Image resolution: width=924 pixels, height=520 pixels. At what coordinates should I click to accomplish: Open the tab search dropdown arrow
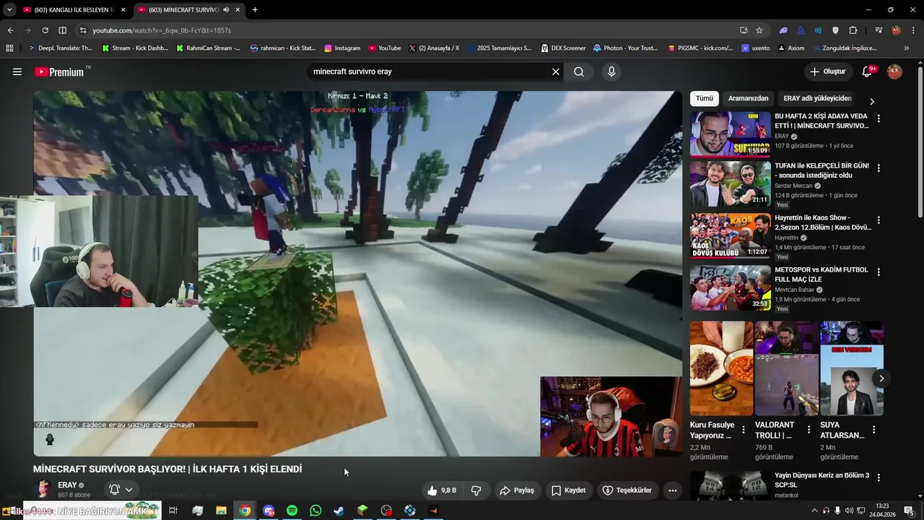tap(9, 9)
